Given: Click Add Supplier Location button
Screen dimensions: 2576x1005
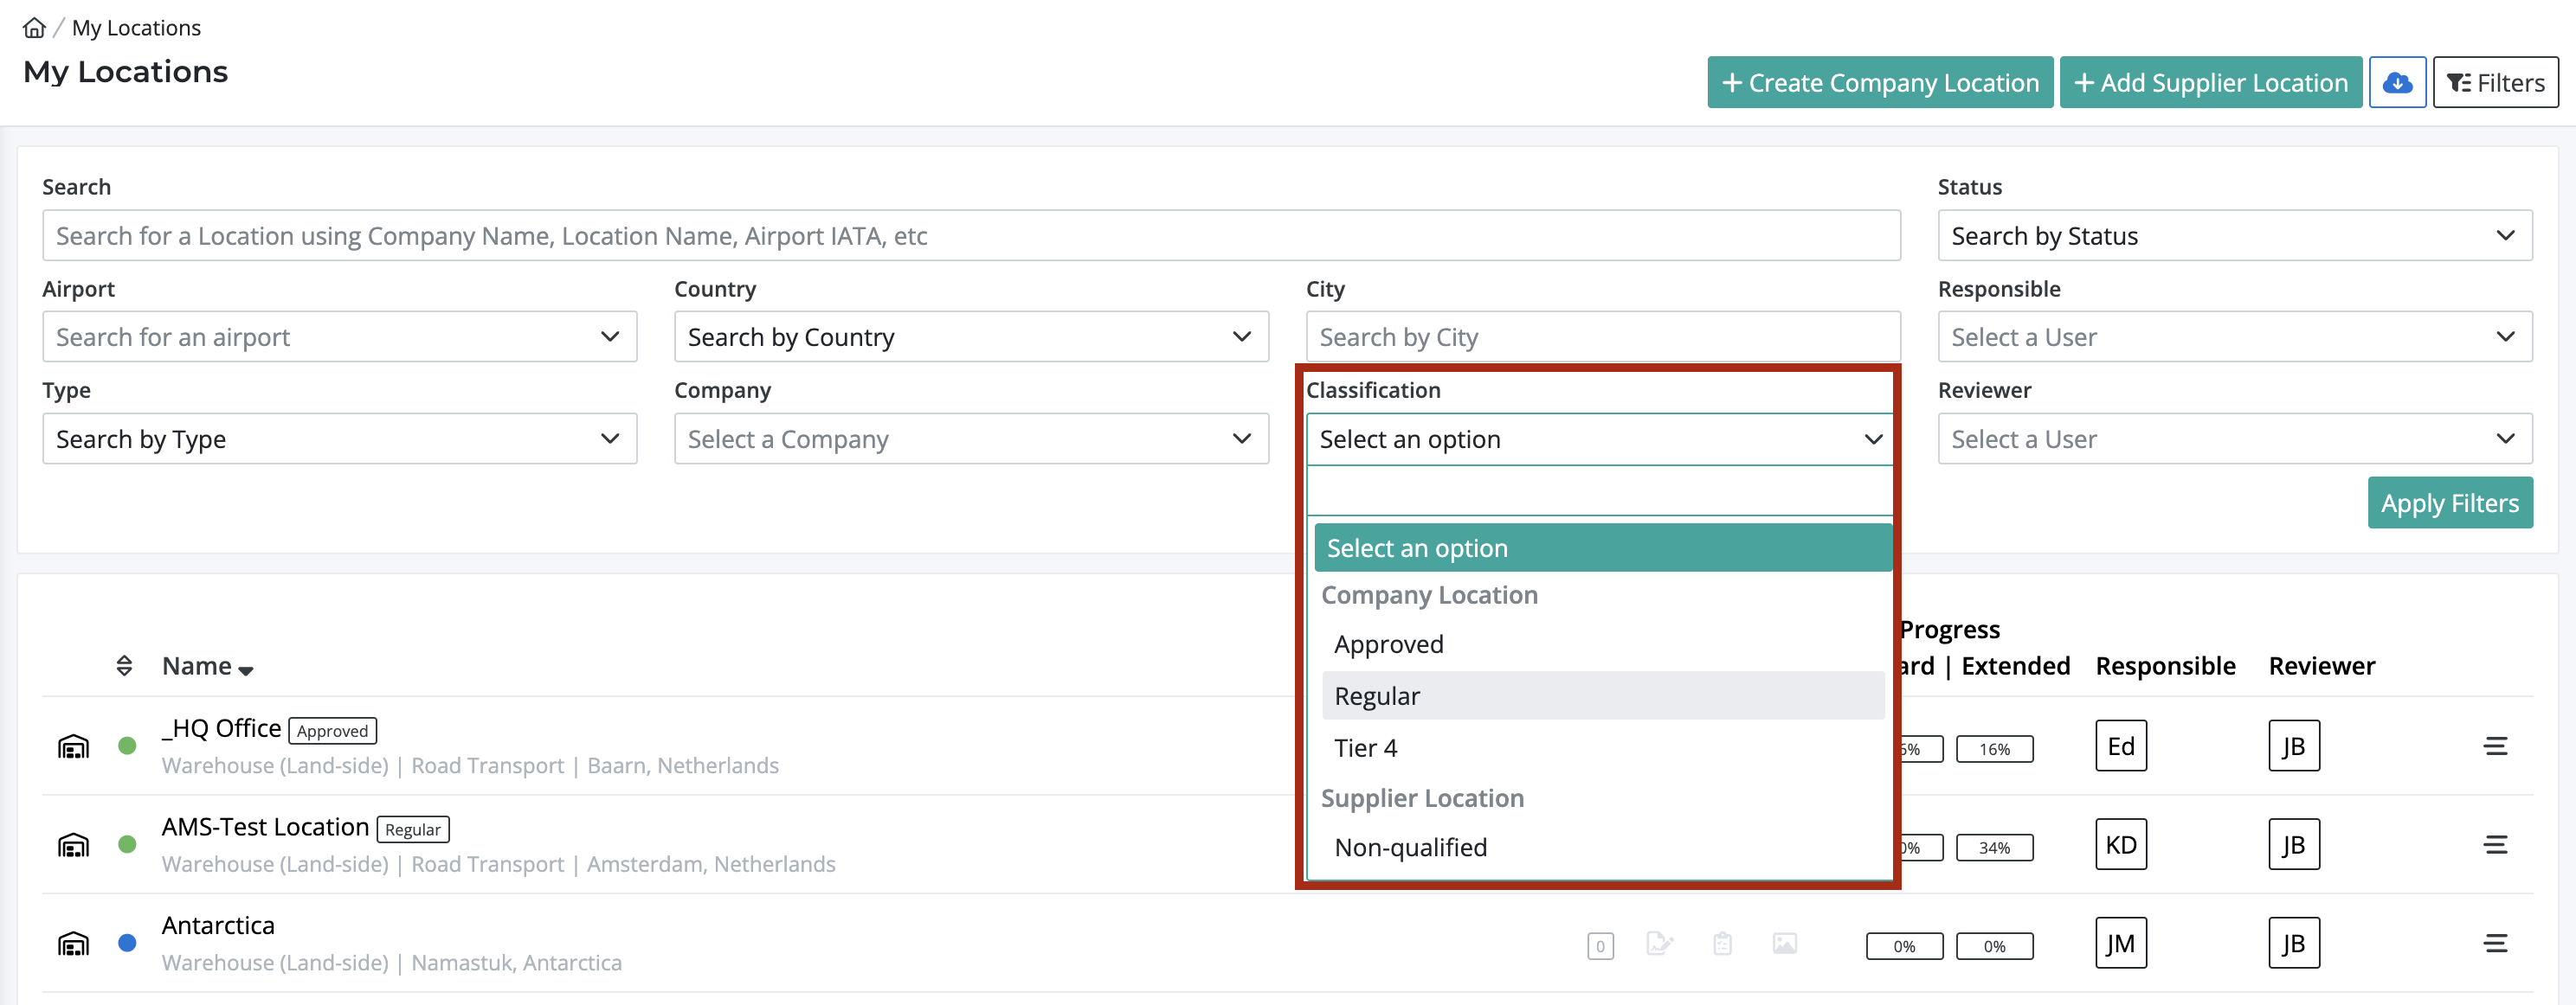Looking at the screenshot, I should pos(2210,83).
